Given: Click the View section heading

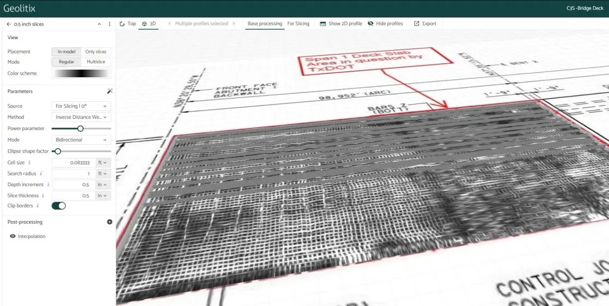Looking at the screenshot, I should 13,38.
